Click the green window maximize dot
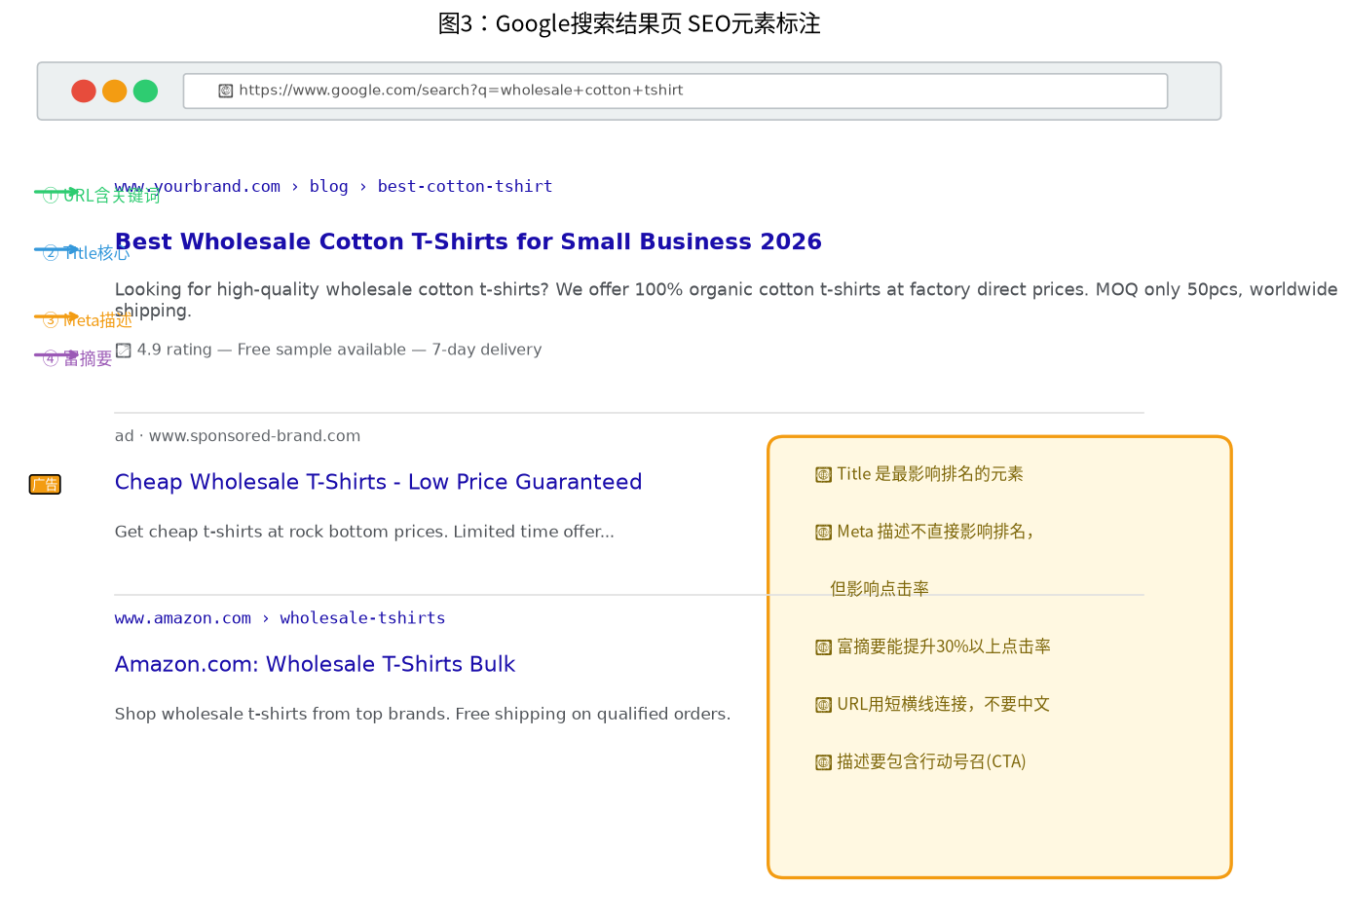The image size is (1349, 923). pos(145,91)
